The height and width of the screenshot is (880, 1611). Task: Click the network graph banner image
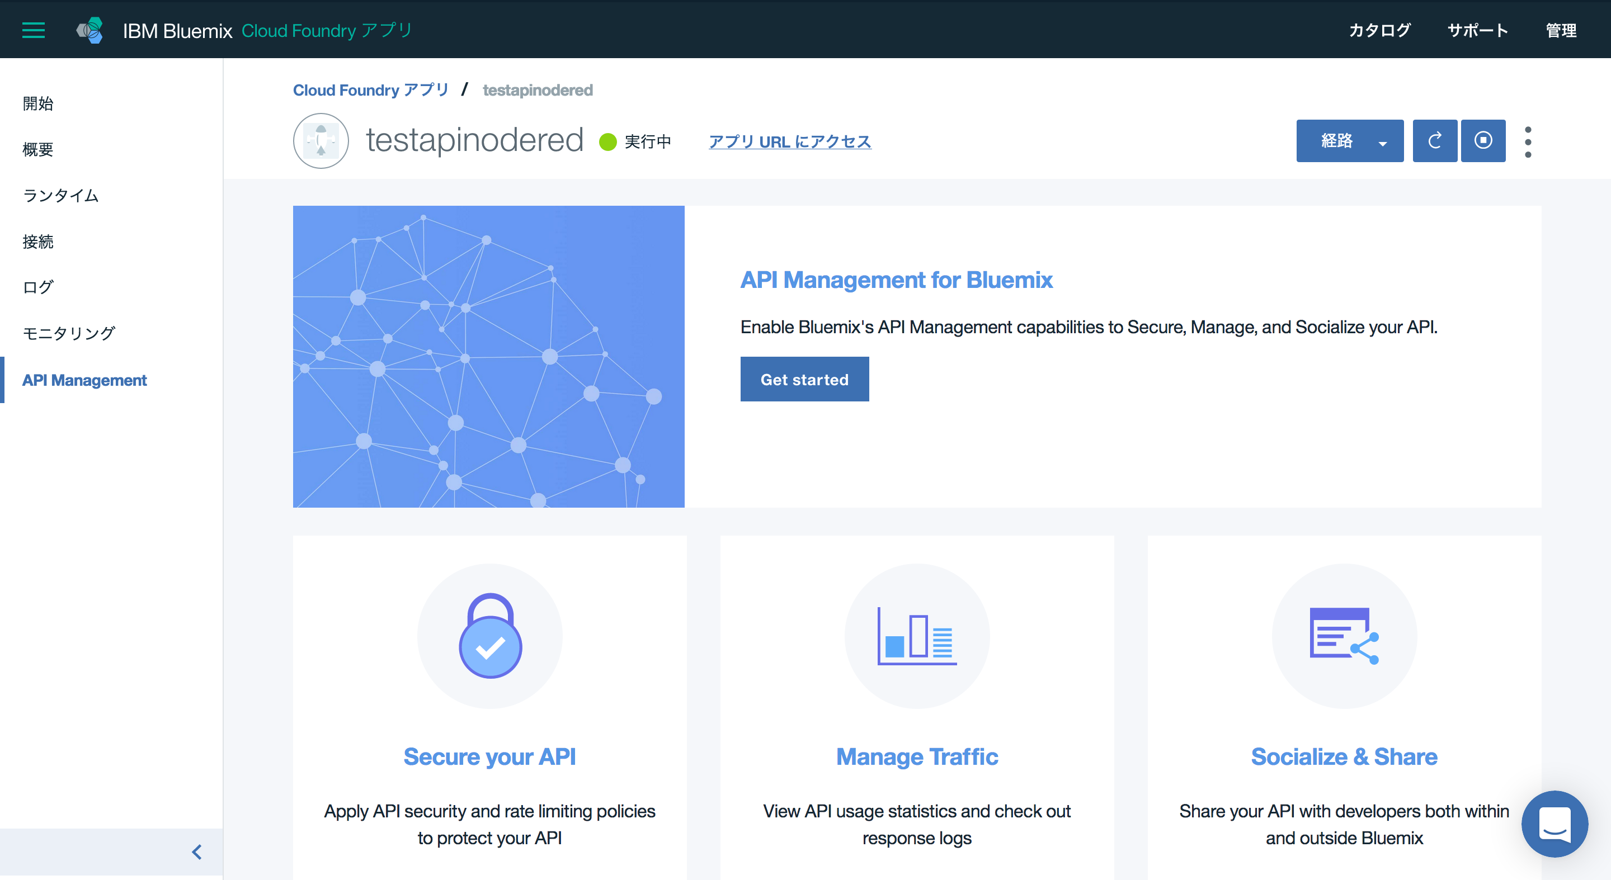[x=488, y=356]
